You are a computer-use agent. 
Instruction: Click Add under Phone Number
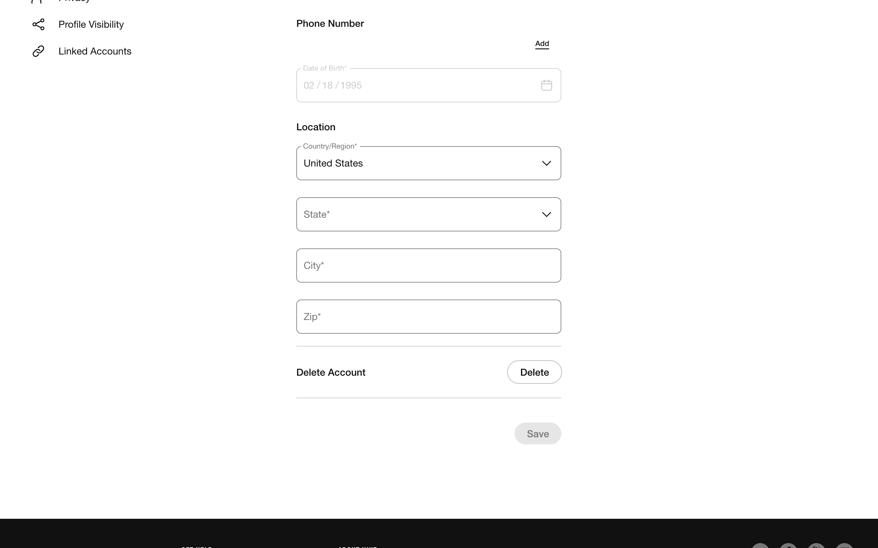542,44
